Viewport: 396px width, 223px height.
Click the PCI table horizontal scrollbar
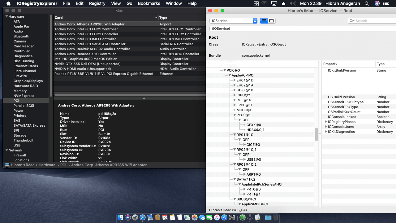pos(130,95)
